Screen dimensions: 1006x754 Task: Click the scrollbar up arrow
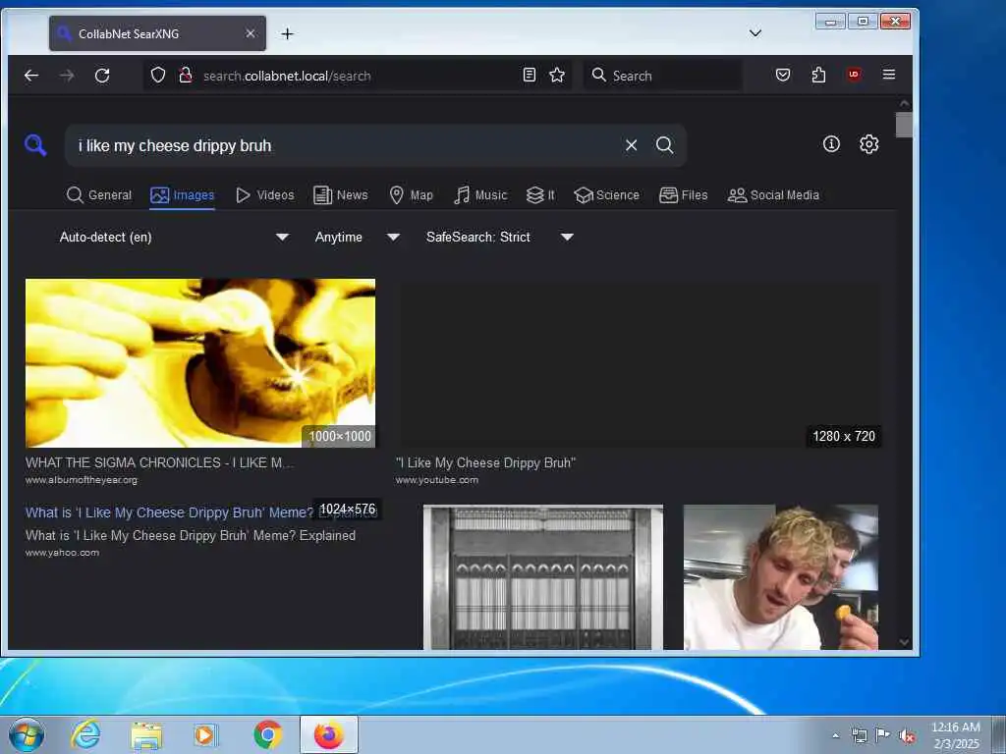click(x=904, y=103)
